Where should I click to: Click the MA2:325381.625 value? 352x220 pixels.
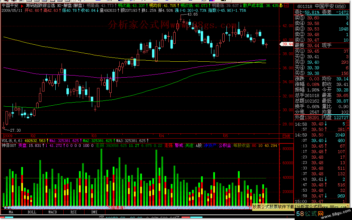[98, 141]
